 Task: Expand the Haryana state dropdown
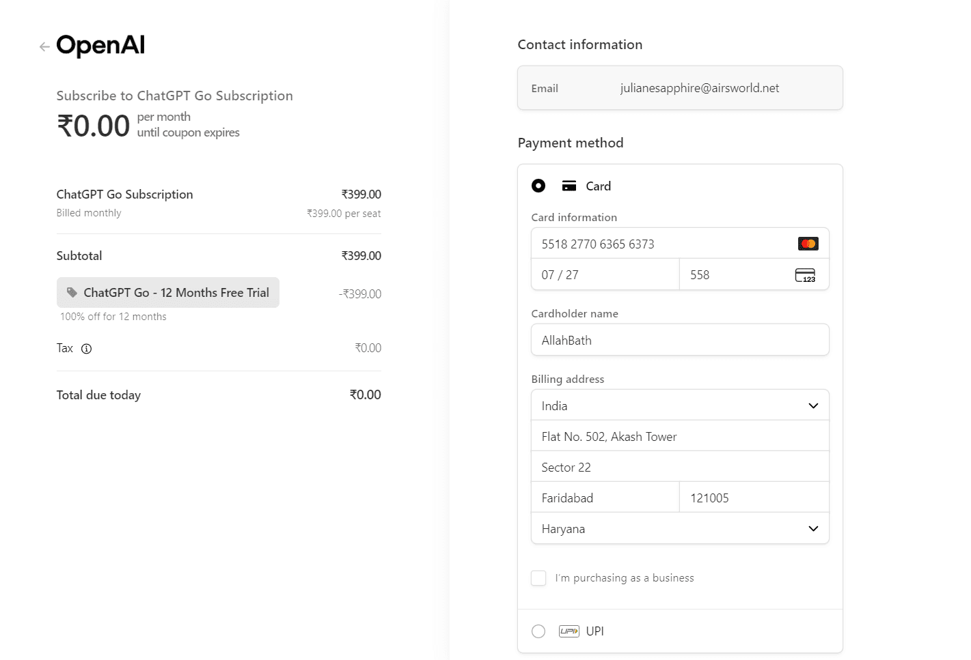click(x=679, y=529)
